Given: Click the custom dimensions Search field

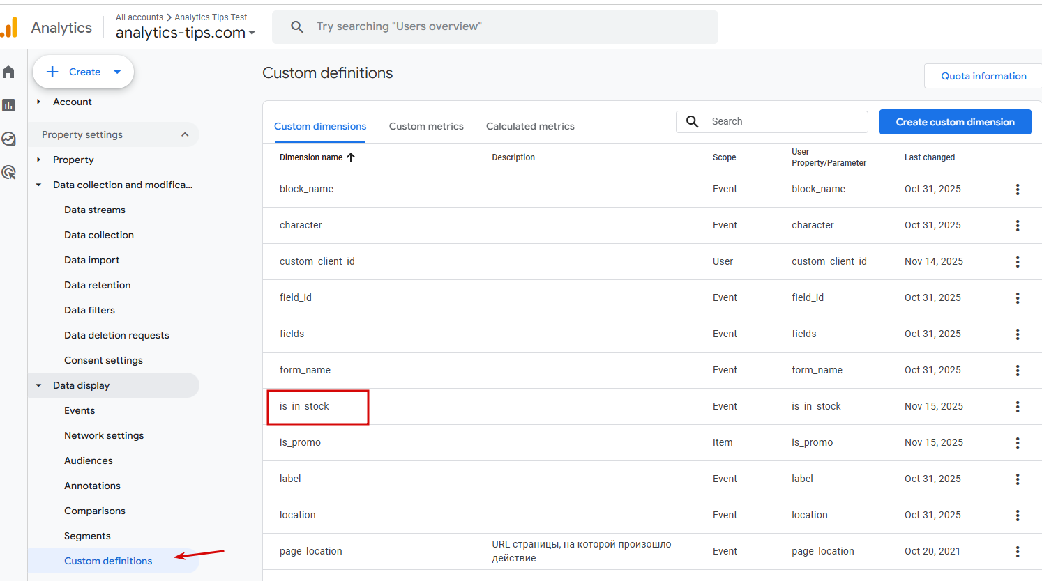Looking at the screenshot, I should [x=785, y=121].
